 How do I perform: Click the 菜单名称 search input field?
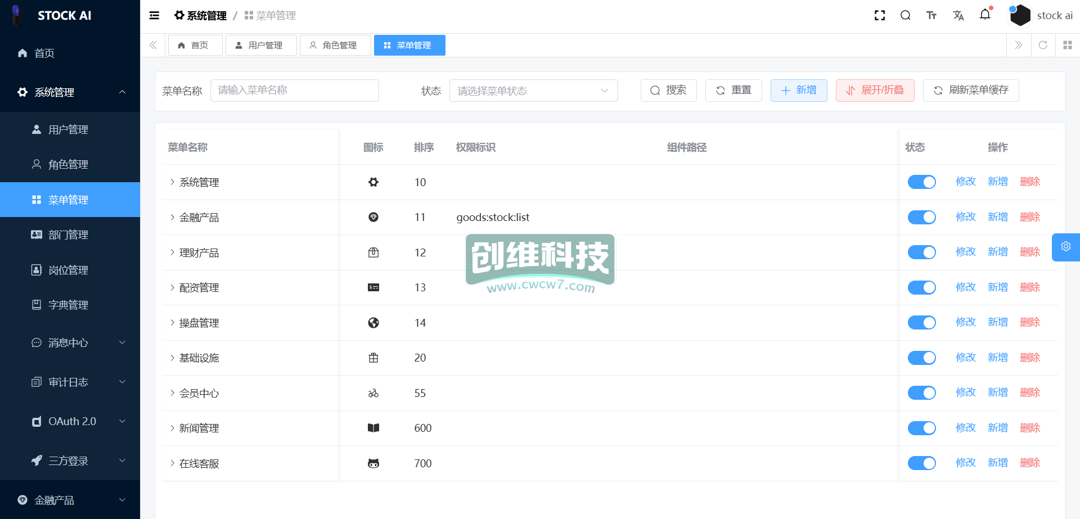coord(294,91)
